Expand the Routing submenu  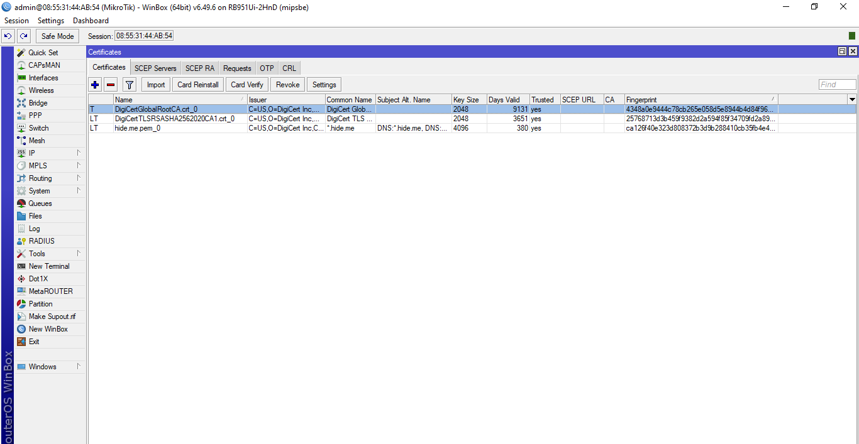[x=50, y=178]
